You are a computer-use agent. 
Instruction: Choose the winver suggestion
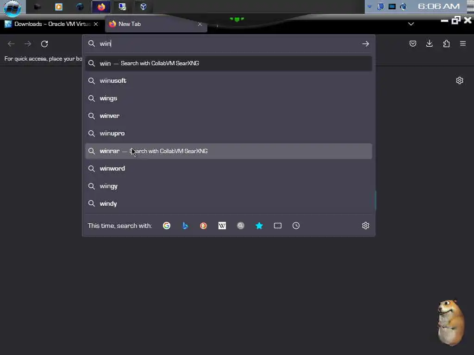pyautogui.click(x=229, y=116)
